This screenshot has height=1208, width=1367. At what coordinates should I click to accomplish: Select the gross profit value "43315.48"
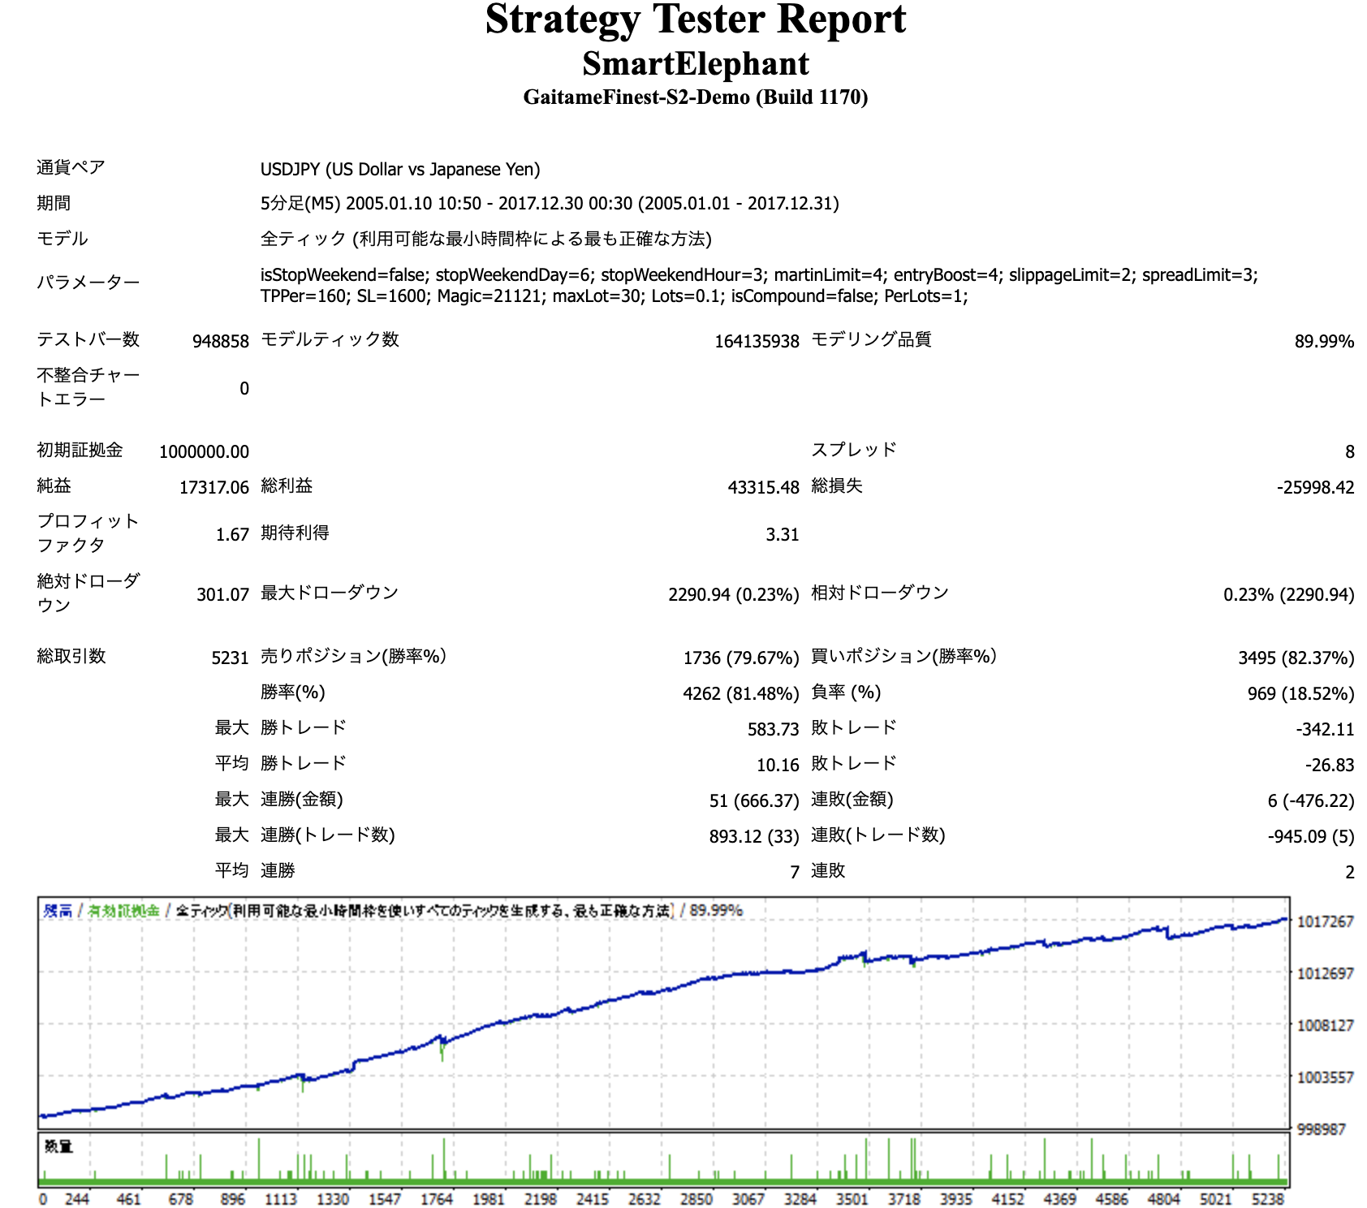coord(763,487)
